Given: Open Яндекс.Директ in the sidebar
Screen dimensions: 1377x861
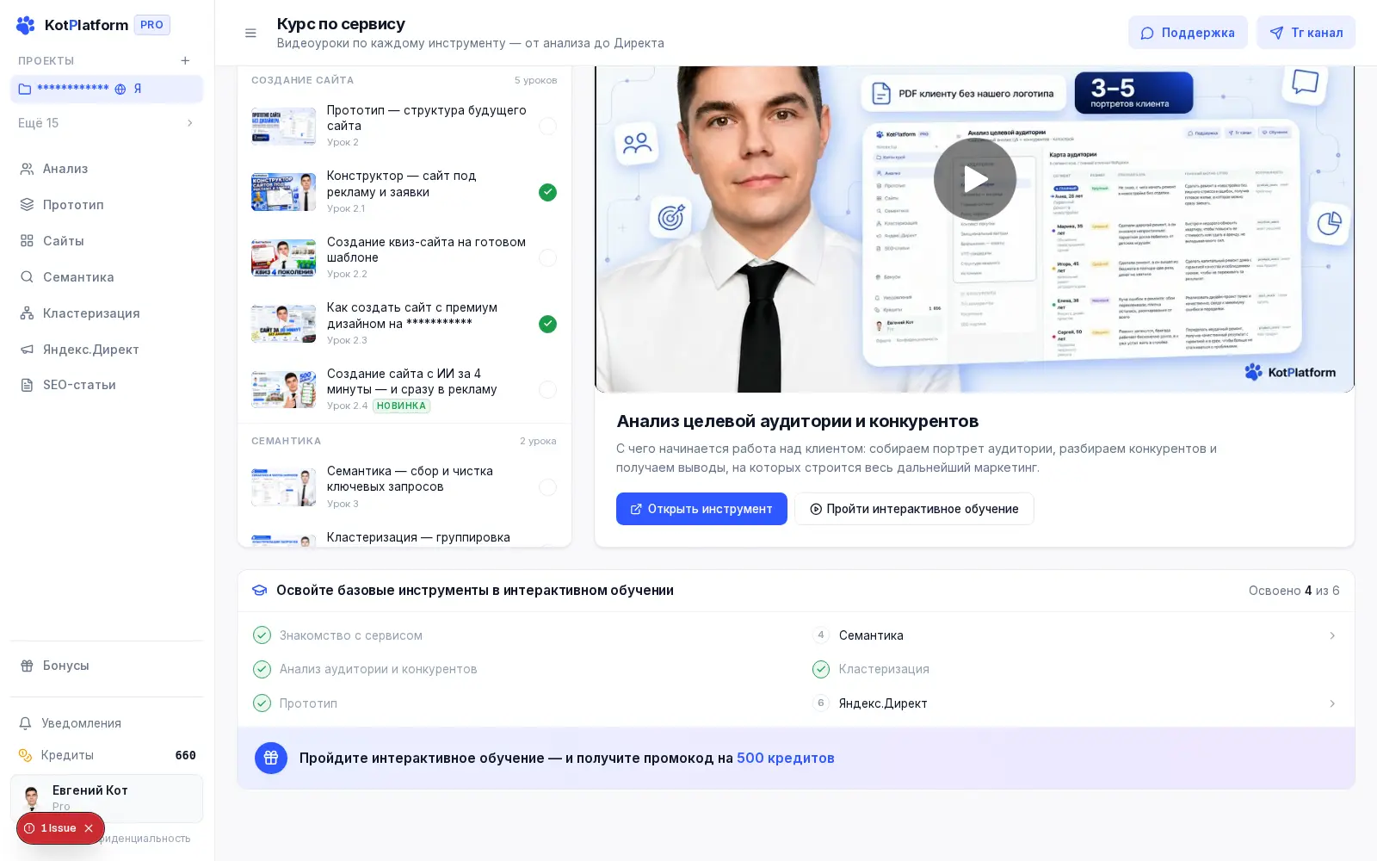Looking at the screenshot, I should tap(107, 350).
